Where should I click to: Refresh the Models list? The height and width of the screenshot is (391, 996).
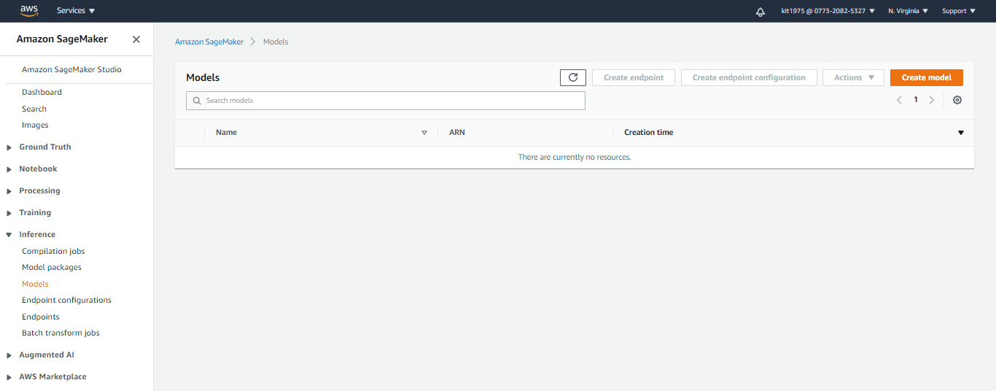[573, 77]
